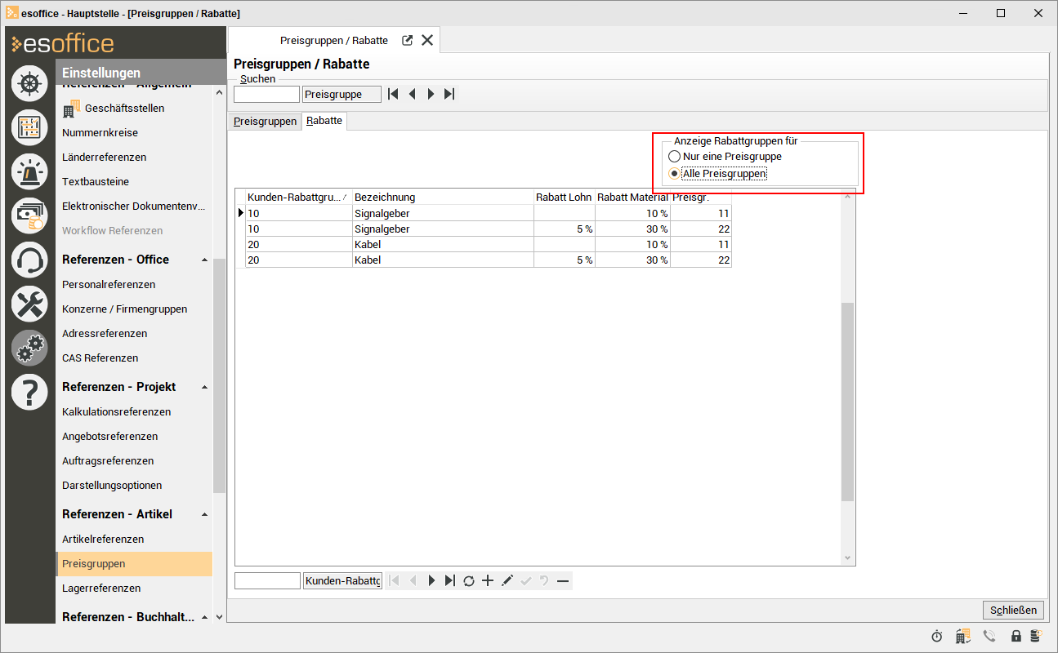Delete the selected record with minus icon
Image resolution: width=1058 pixels, height=653 pixels.
point(563,580)
